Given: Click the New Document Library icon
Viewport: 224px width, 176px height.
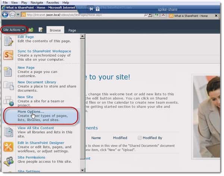Looking at the screenshot, I should coord(9,86).
